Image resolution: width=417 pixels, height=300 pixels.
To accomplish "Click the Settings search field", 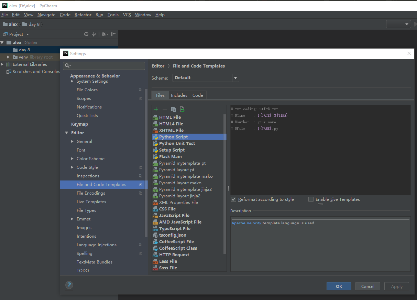I will click(104, 66).
